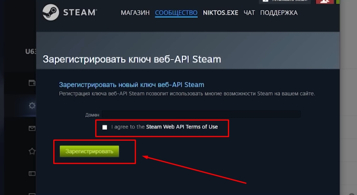This screenshot has height=195, width=357.
Task: Click the green Зарегистрировать button
Action: [x=89, y=151]
